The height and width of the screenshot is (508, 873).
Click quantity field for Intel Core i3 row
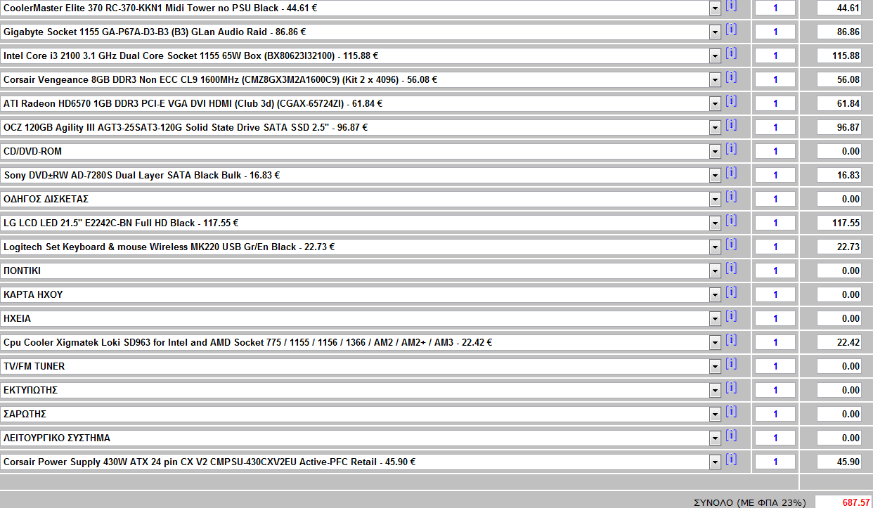(x=775, y=56)
